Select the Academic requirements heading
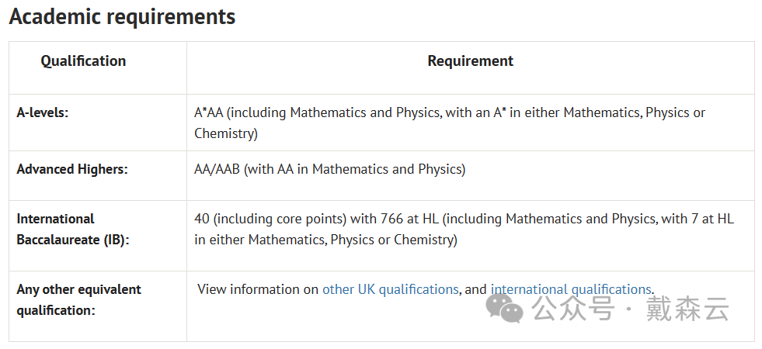 pos(122,16)
